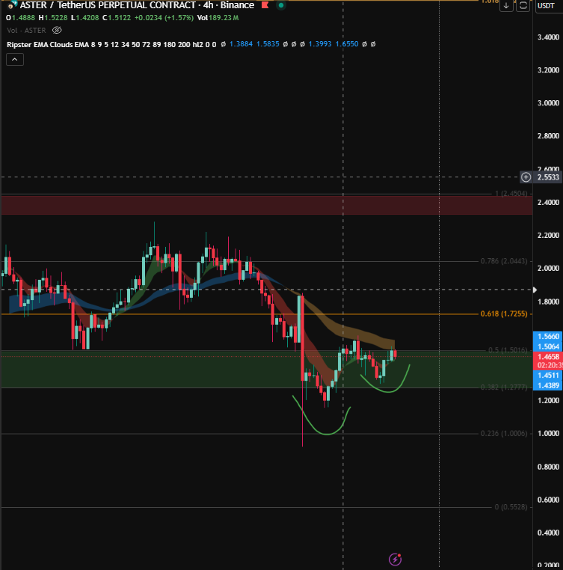Click the rounded-bracket button left of USDT
The height and width of the screenshot is (570, 563).
tap(523, 5)
